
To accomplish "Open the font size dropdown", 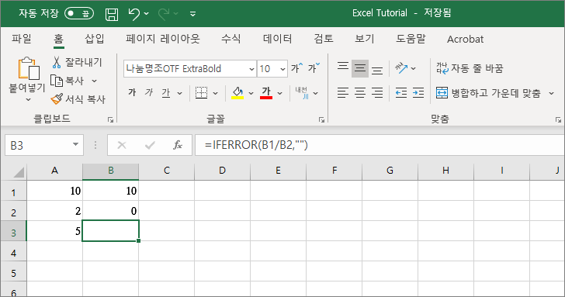I will tap(282, 69).
